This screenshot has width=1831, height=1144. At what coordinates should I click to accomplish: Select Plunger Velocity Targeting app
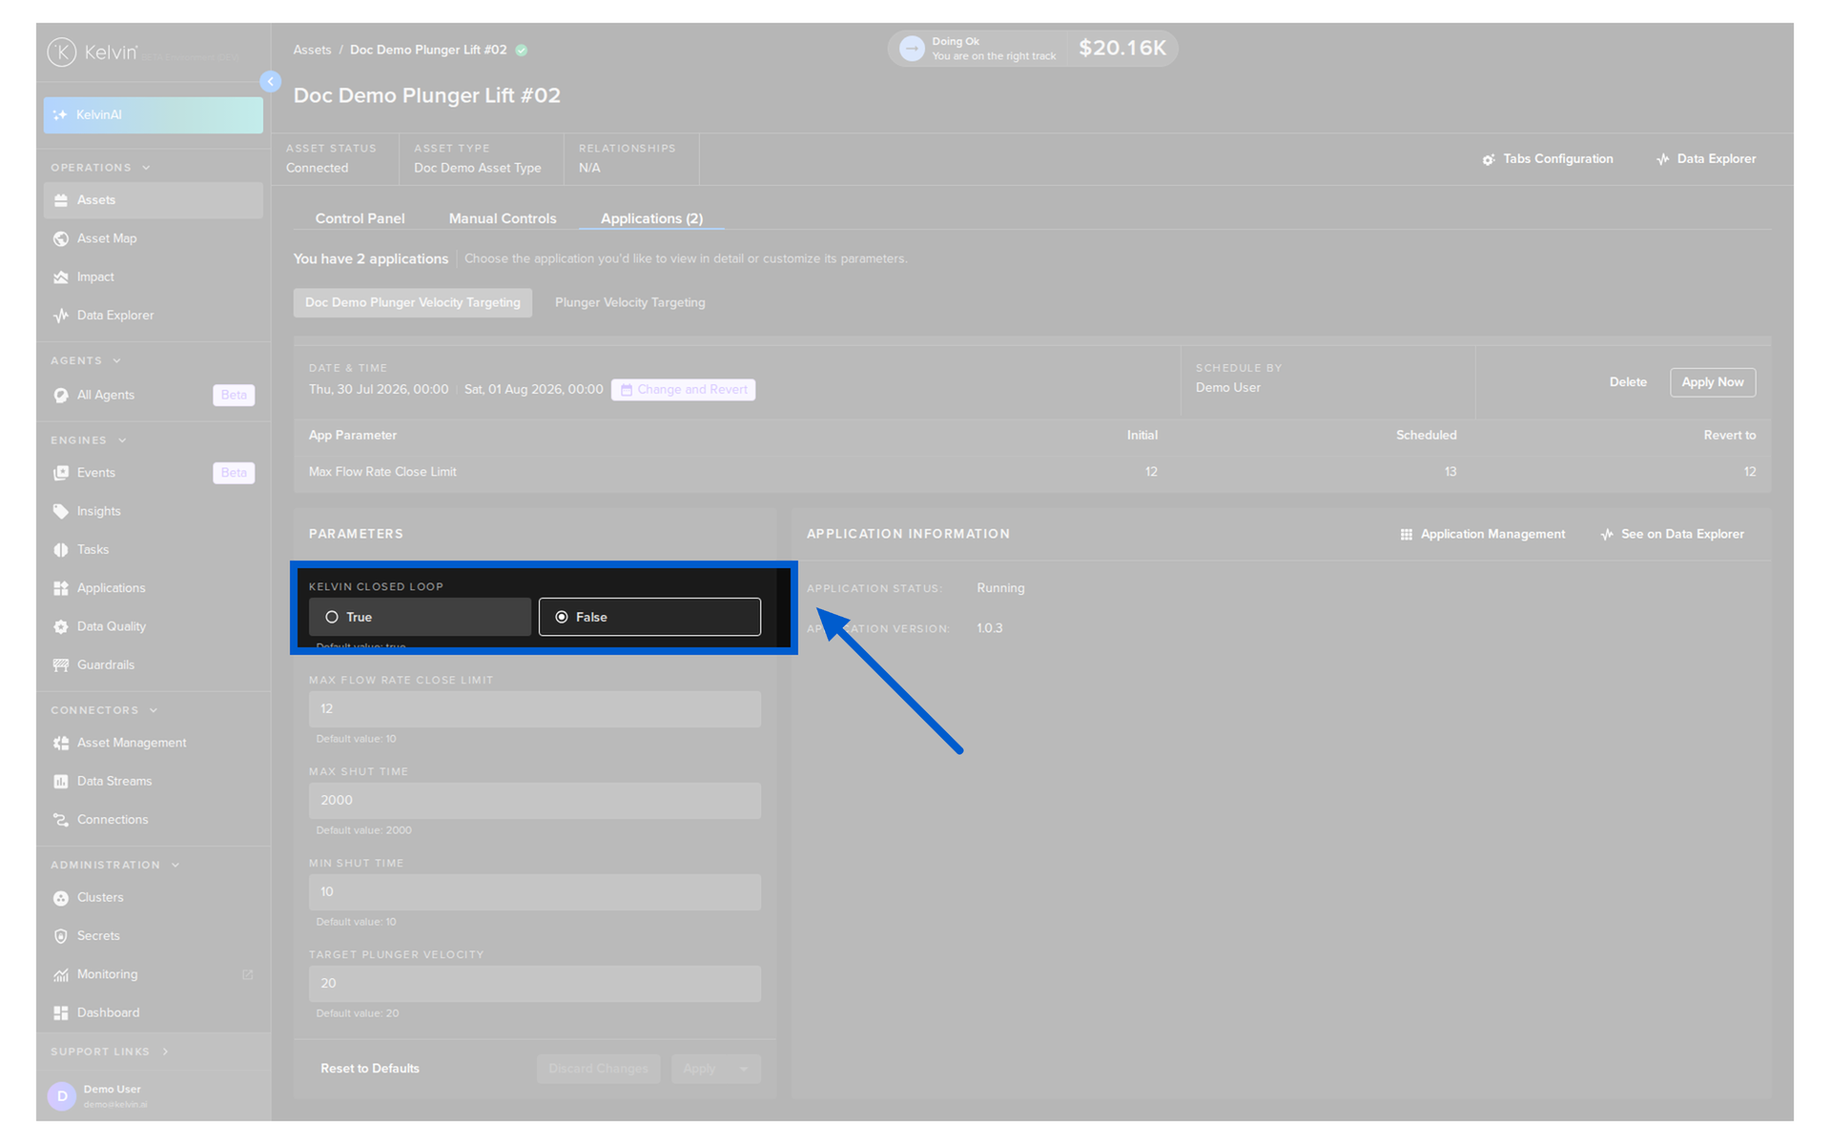[x=630, y=302]
